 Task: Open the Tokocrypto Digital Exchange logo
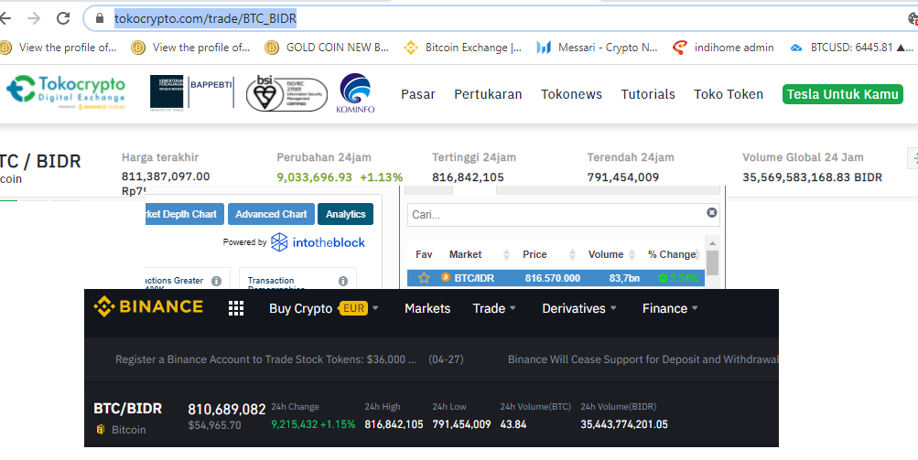pos(66,92)
